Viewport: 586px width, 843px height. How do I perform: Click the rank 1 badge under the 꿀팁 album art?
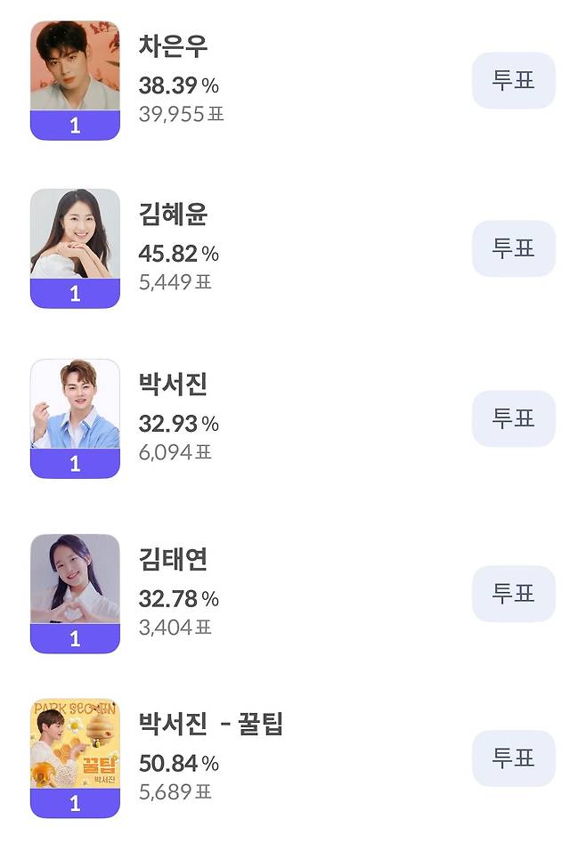75,804
